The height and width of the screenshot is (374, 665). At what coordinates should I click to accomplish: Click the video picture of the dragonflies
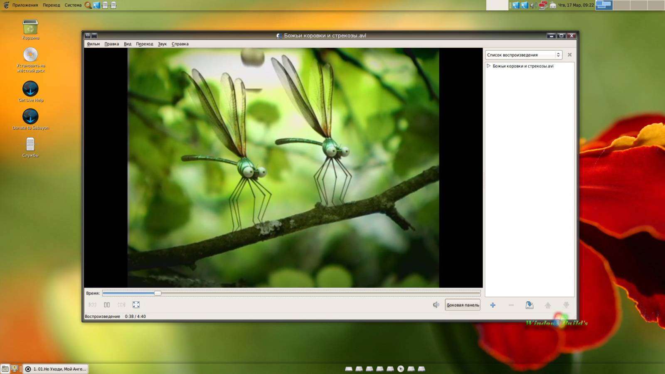point(283,167)
